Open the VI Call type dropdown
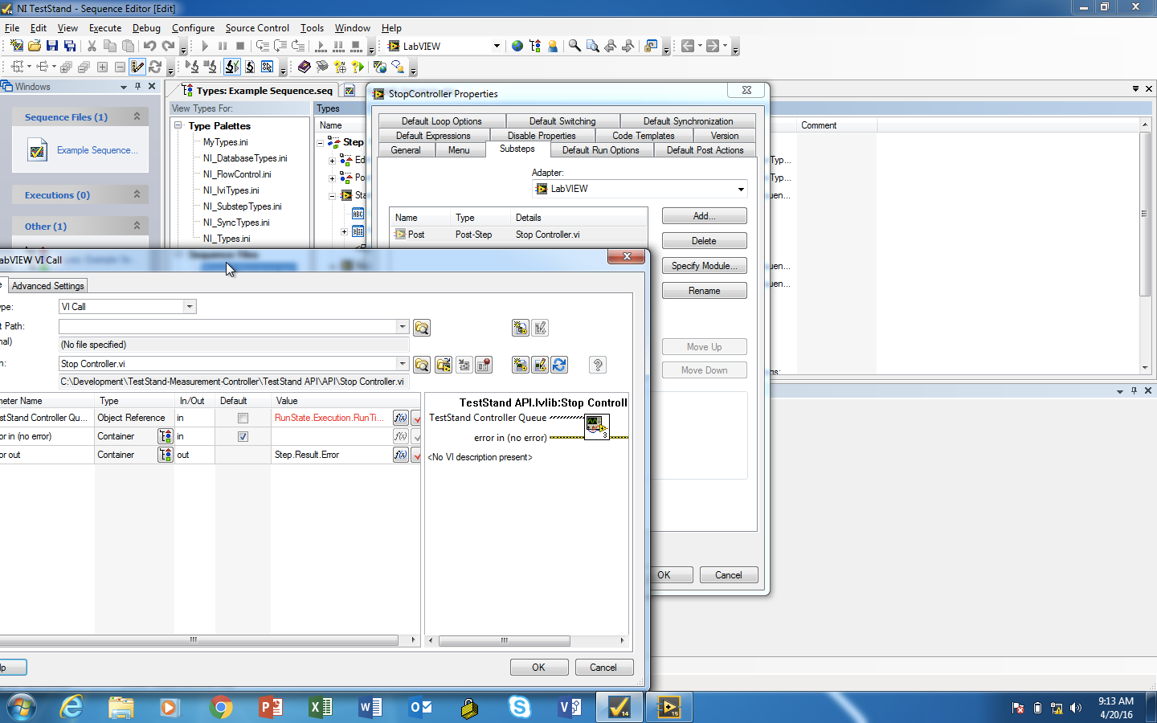Viewport: 1157px width, 723px height. 190,307
